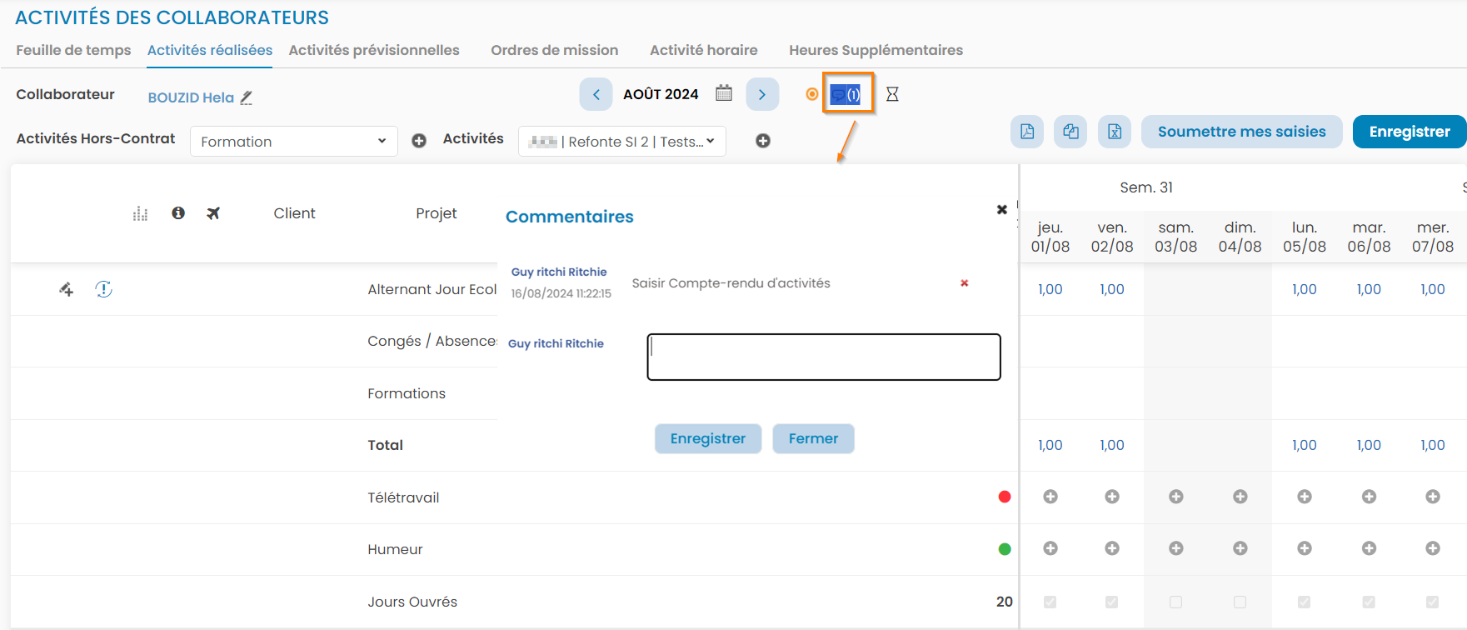Switch to Feuille de temps tab
Viewport: 1467px width, 630px height.
click(x=73, y=50)
